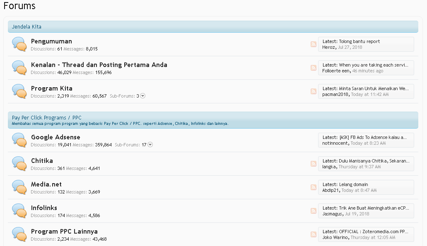The width and height of the screenshot is (427, 246).
Task: Click the 'Thursday at 12:05 AM' timestamp
Action: pyautogui.click(x=373, y=238)
